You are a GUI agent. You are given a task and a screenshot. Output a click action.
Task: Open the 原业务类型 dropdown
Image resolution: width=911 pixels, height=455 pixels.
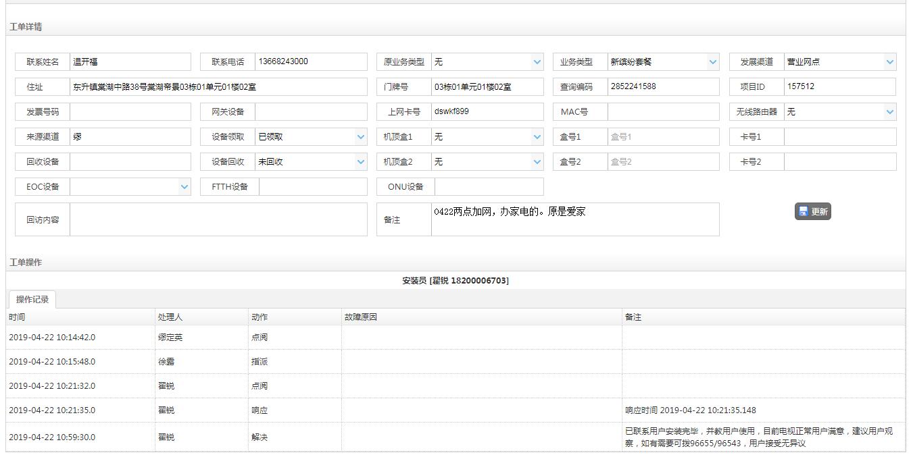click(x=487, y=62)
